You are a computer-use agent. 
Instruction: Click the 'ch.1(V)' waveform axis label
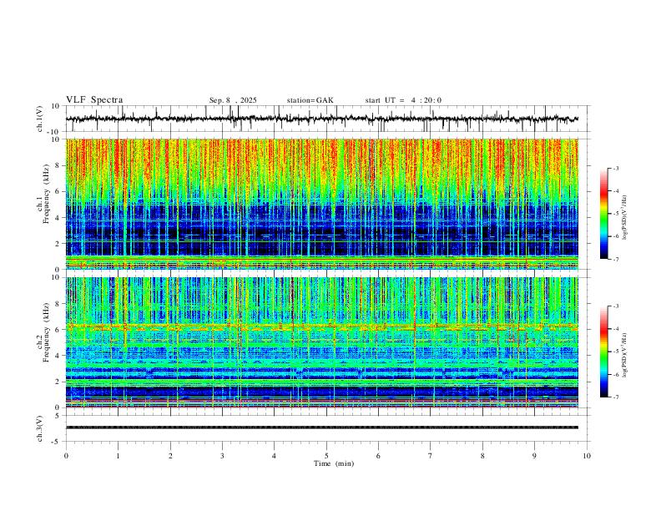[x=40, y=119]
